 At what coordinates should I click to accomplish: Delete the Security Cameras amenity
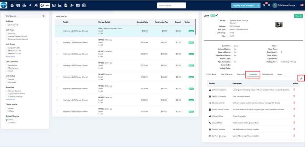click(x=294, y=96)
